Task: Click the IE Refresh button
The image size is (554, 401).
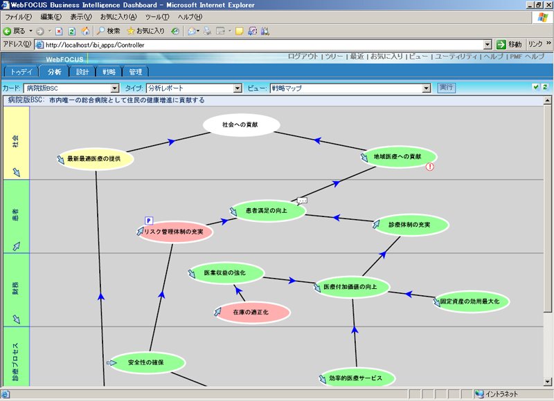Action: 72,31
